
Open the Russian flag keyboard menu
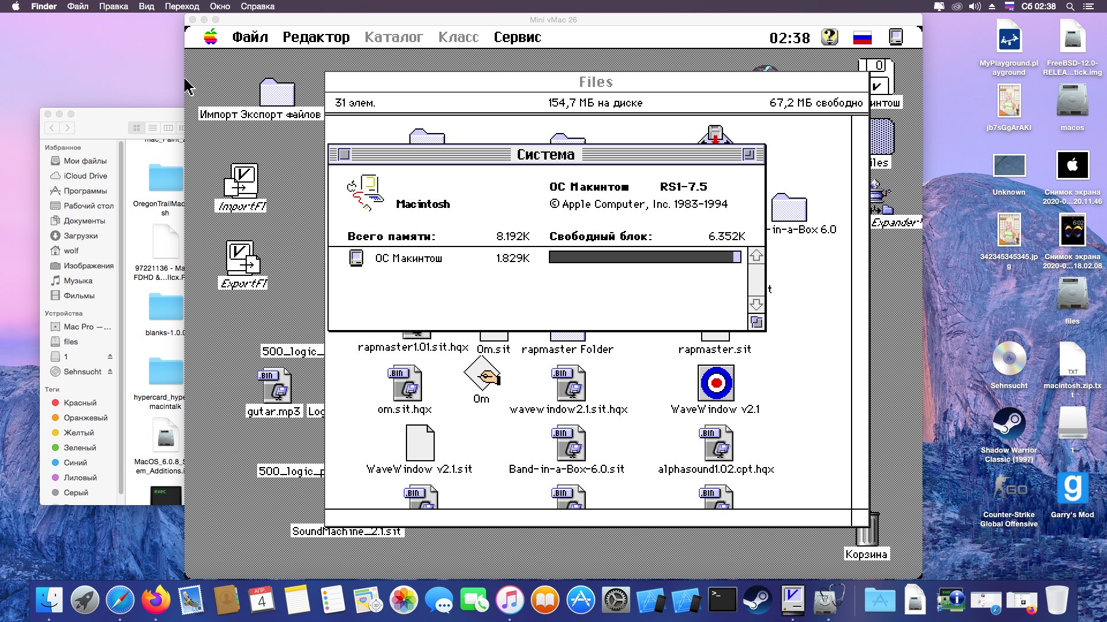tap(863, 38)
